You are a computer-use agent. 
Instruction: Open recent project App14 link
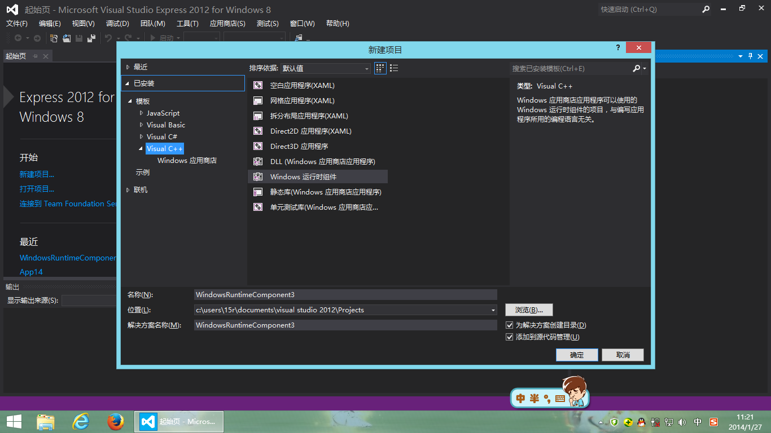[x=31, y=272]
